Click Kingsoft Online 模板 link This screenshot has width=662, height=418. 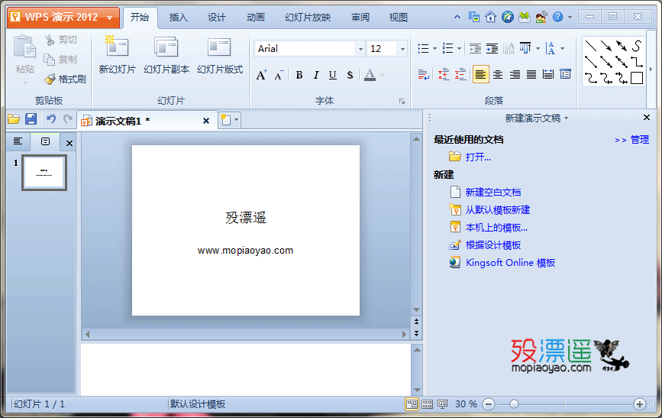pos(510,263)
